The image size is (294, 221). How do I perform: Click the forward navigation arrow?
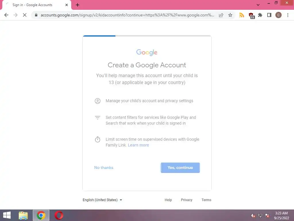(16, 15)
